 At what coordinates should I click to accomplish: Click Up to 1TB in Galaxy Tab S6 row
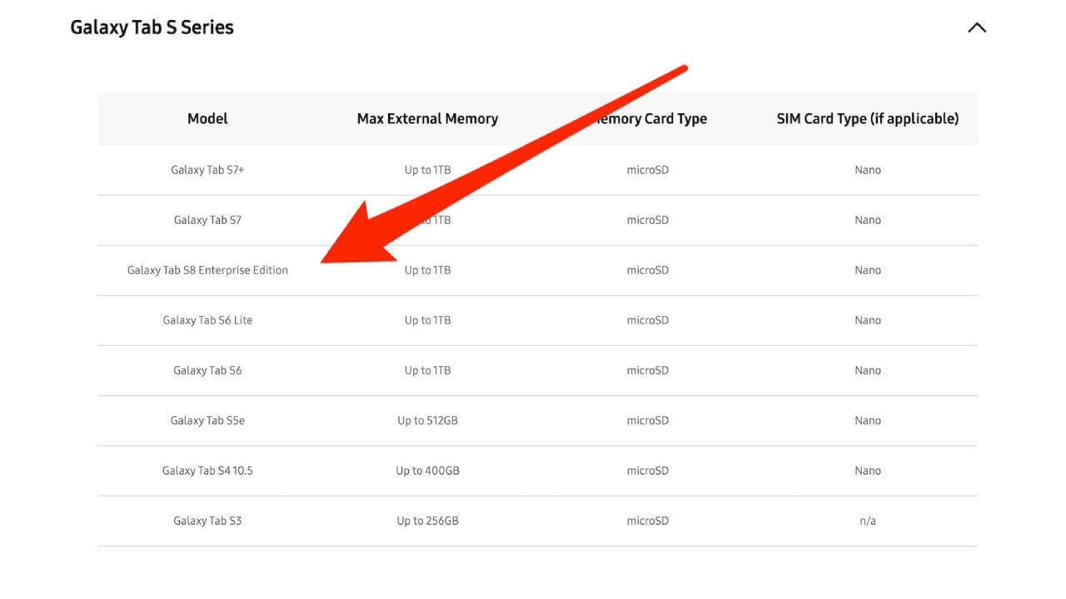[427, 370]
